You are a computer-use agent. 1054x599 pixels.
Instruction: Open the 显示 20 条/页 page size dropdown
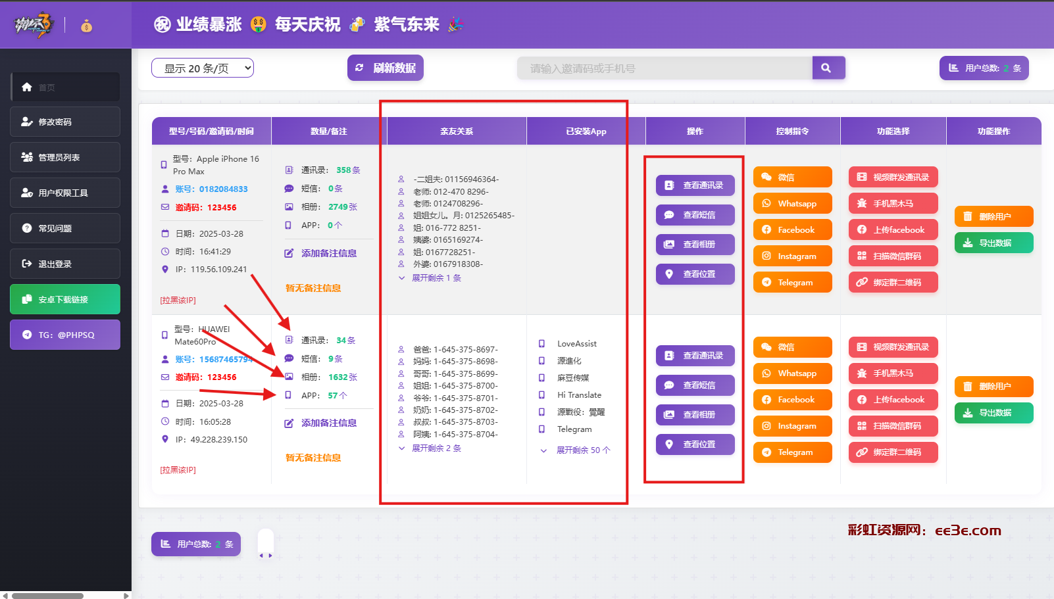202,68
